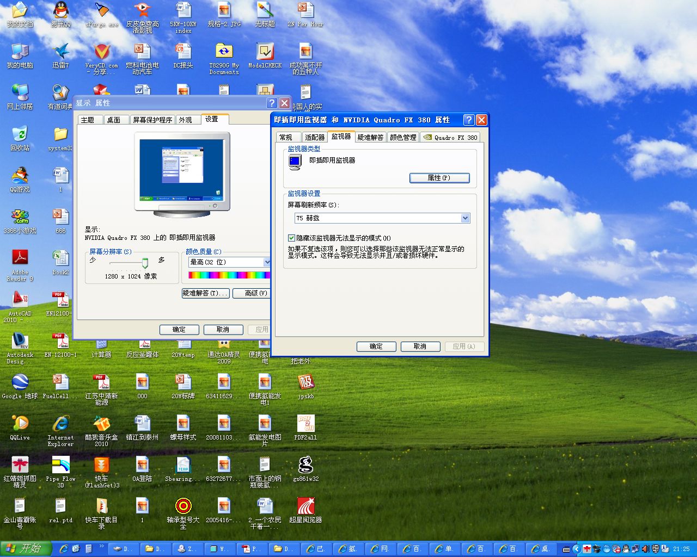Toggle 隐藏该监视器无法显示的模式 checkbox
This screenshot has width=697, height=557.
click(291, 238)
